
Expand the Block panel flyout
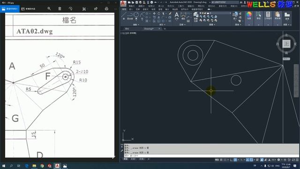point(238,24)
